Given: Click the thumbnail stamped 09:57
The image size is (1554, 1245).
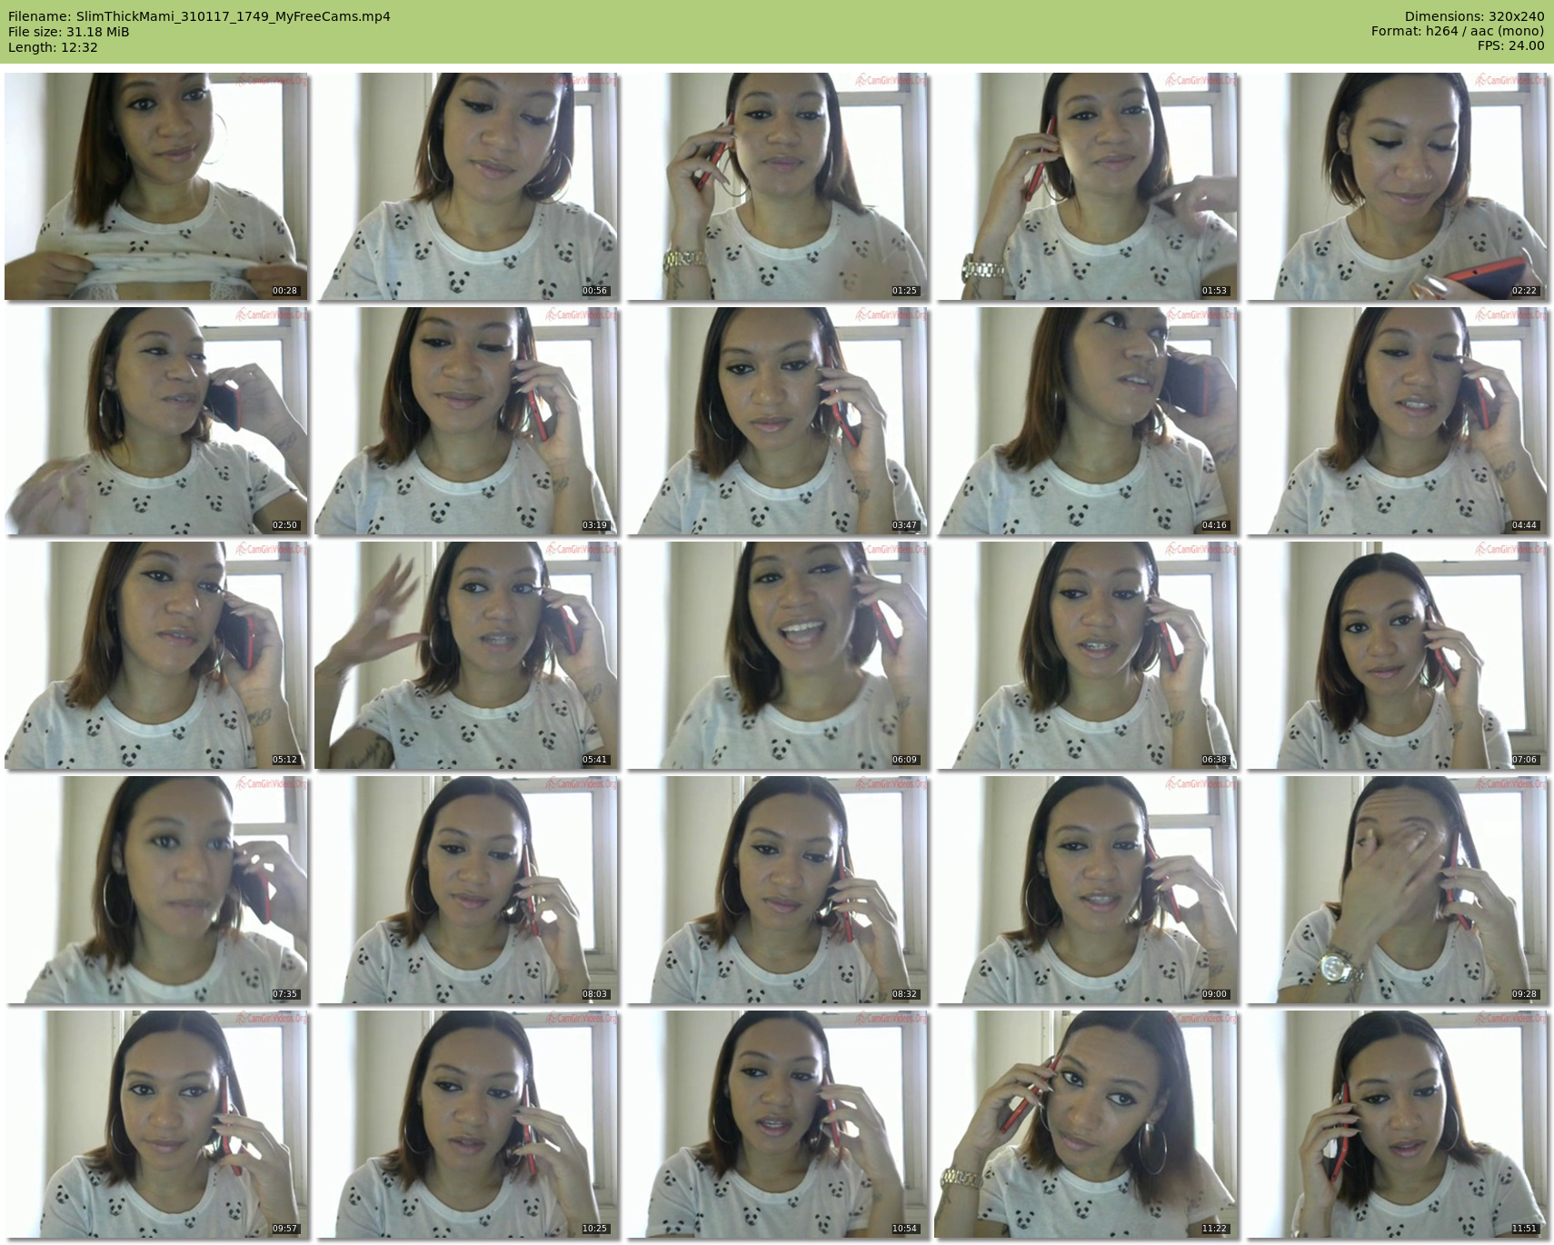Looking at the screenshot, I should coord(156,1124).
